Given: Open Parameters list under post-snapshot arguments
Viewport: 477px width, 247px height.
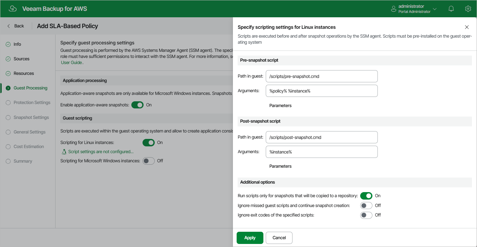Looking at the screenshot, I should (280, 166).
